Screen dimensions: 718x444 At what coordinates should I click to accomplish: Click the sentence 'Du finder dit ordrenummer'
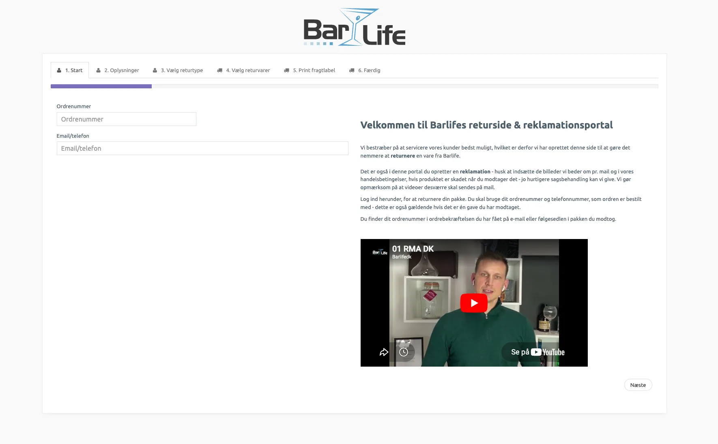[488, 219]
